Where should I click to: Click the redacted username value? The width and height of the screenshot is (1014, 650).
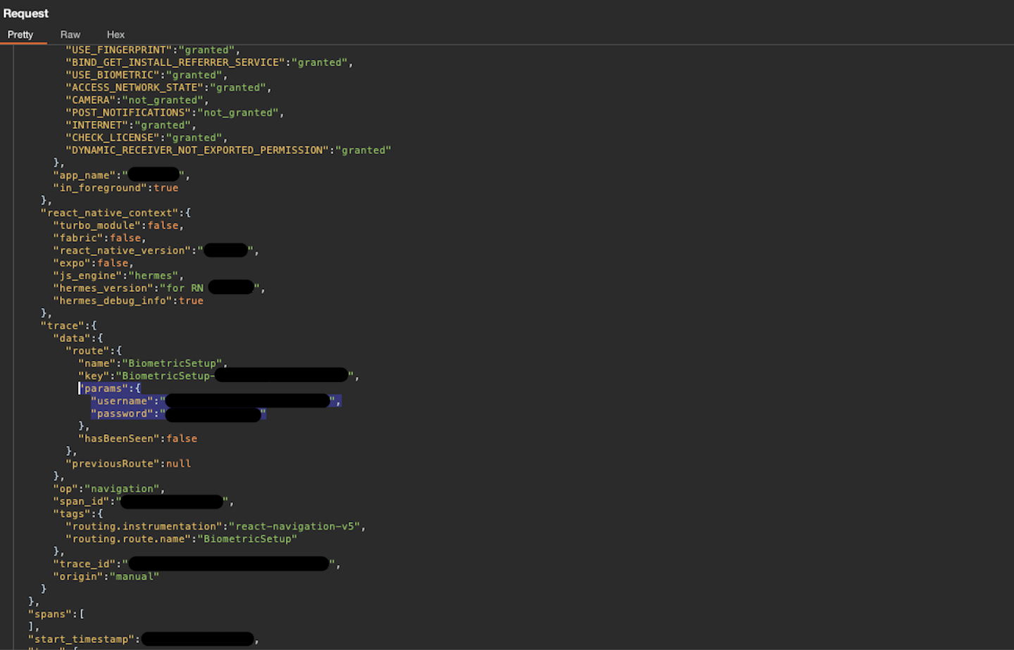click(246, 400)
